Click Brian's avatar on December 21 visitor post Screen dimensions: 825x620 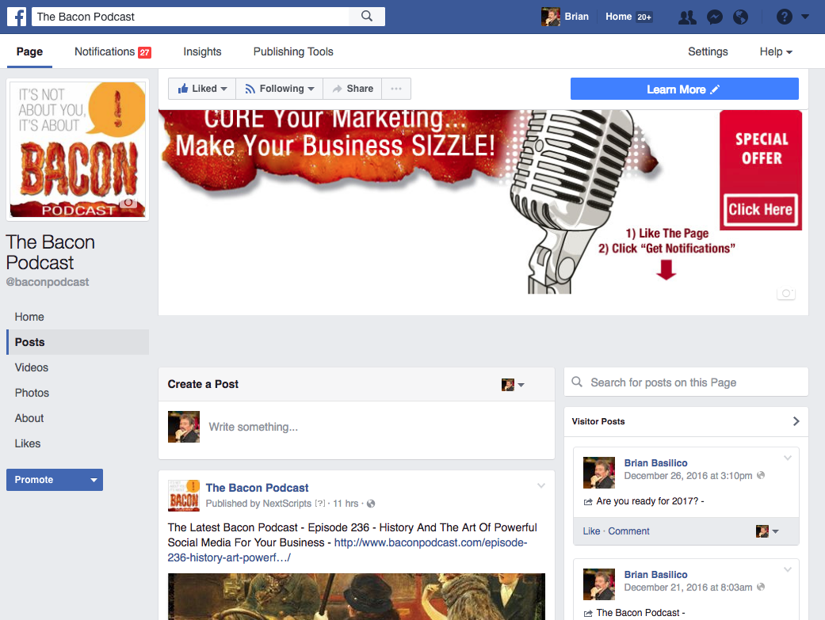599,584
